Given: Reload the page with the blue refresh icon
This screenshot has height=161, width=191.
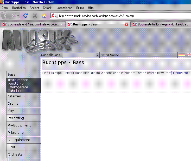Looking at the screenshot, I should click(26, 16).
